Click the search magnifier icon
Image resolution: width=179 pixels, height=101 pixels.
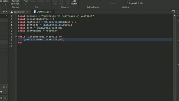1,98
